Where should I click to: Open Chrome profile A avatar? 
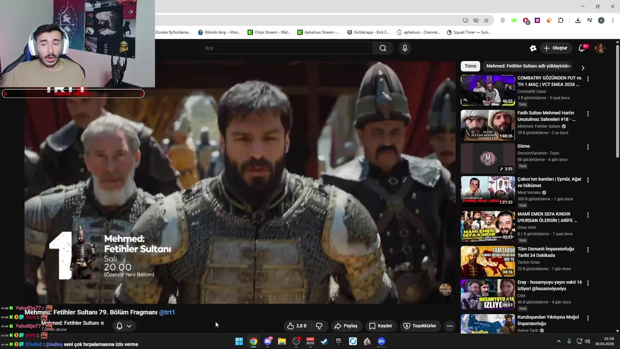(601, 20)
